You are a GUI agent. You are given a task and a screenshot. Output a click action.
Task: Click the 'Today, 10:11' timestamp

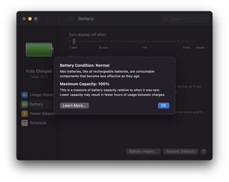pos(39,77)
